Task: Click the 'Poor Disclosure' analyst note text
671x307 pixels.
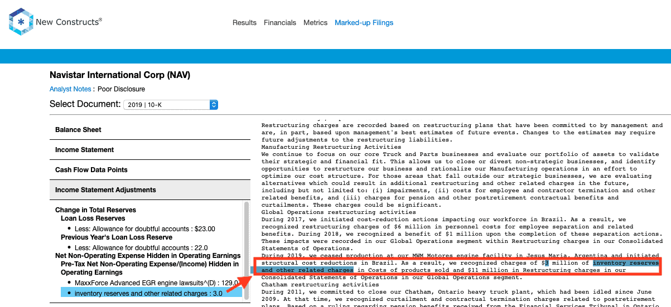Action: pyautogui.click(x=121, y=89)
